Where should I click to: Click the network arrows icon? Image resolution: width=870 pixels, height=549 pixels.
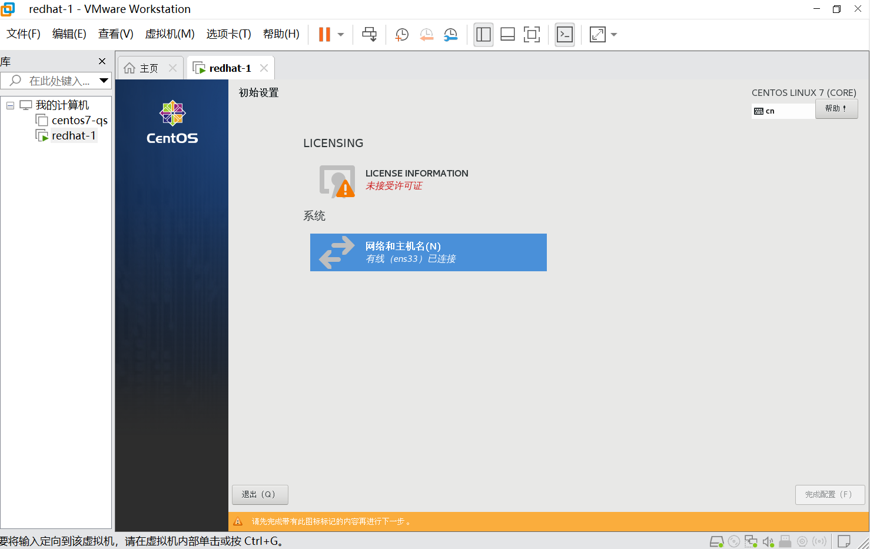337,252
